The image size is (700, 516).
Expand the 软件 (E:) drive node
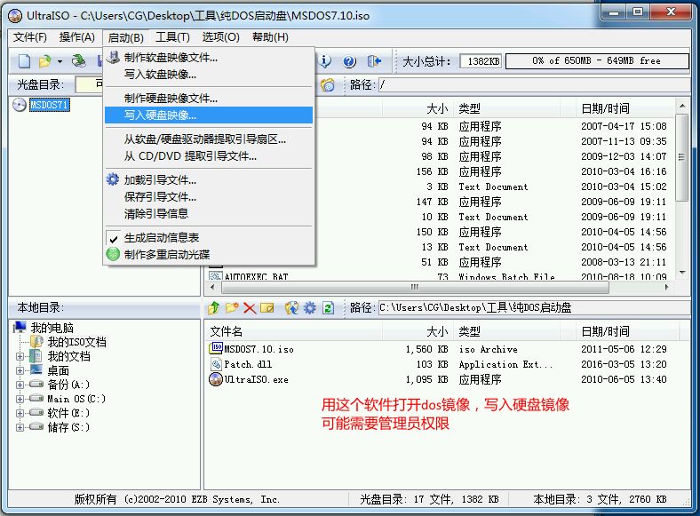[x=20, y=413]
